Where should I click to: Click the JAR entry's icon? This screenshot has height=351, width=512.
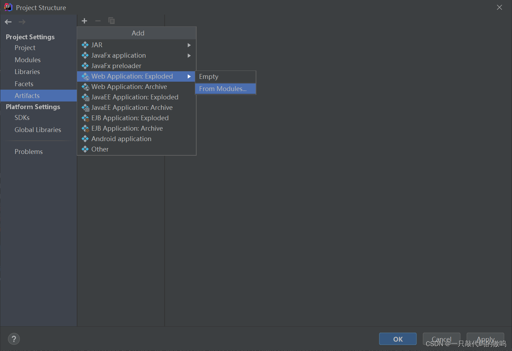[x=85, y=45]
